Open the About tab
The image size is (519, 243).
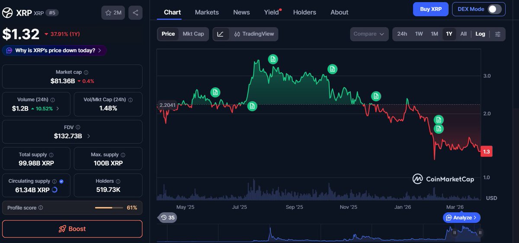(x=339, y=12)
